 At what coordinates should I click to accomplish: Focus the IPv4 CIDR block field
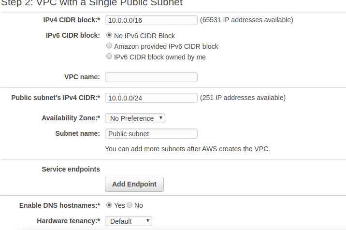point(151,20)
